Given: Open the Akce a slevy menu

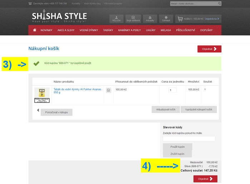Looking at the screenshot, I should (x=66, y=30).
